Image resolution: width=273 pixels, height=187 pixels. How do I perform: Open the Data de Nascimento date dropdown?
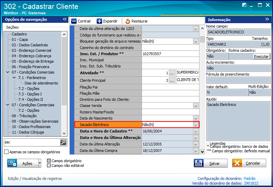tap(196, 118)
